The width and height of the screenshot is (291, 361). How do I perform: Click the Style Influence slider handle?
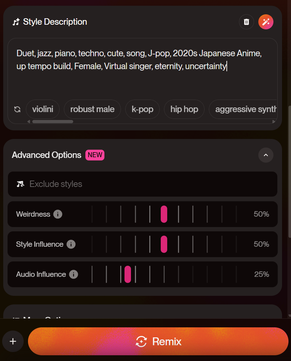[164, 244]
